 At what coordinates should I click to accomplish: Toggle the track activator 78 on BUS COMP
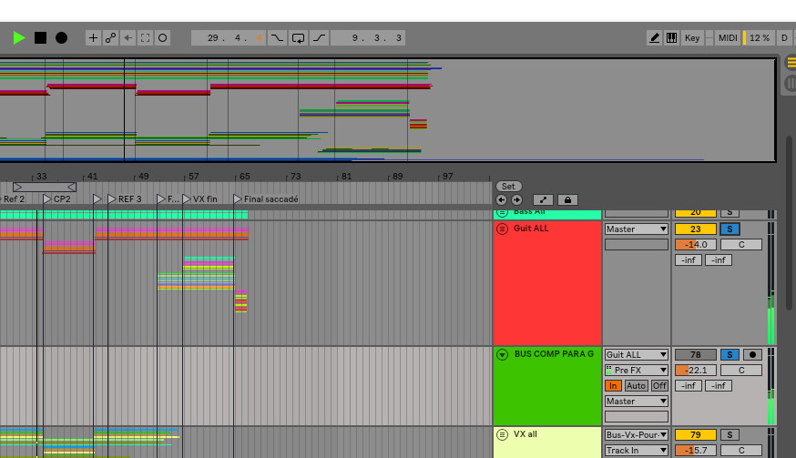pyautogui.click(x=696, y=354)
